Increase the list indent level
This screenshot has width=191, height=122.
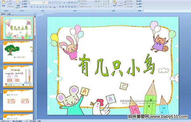point(72,3)
